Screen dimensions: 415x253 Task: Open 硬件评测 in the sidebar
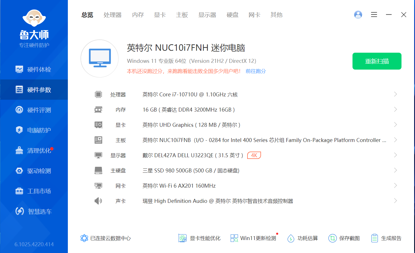34,110
